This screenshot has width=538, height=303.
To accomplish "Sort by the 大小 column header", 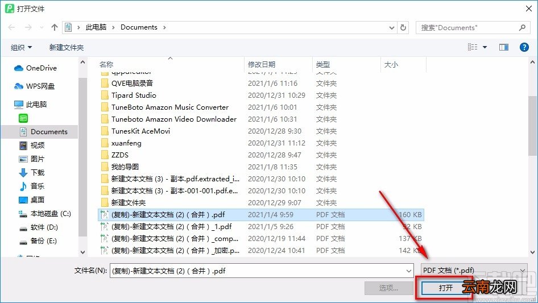I will click(x=404, y=64).
